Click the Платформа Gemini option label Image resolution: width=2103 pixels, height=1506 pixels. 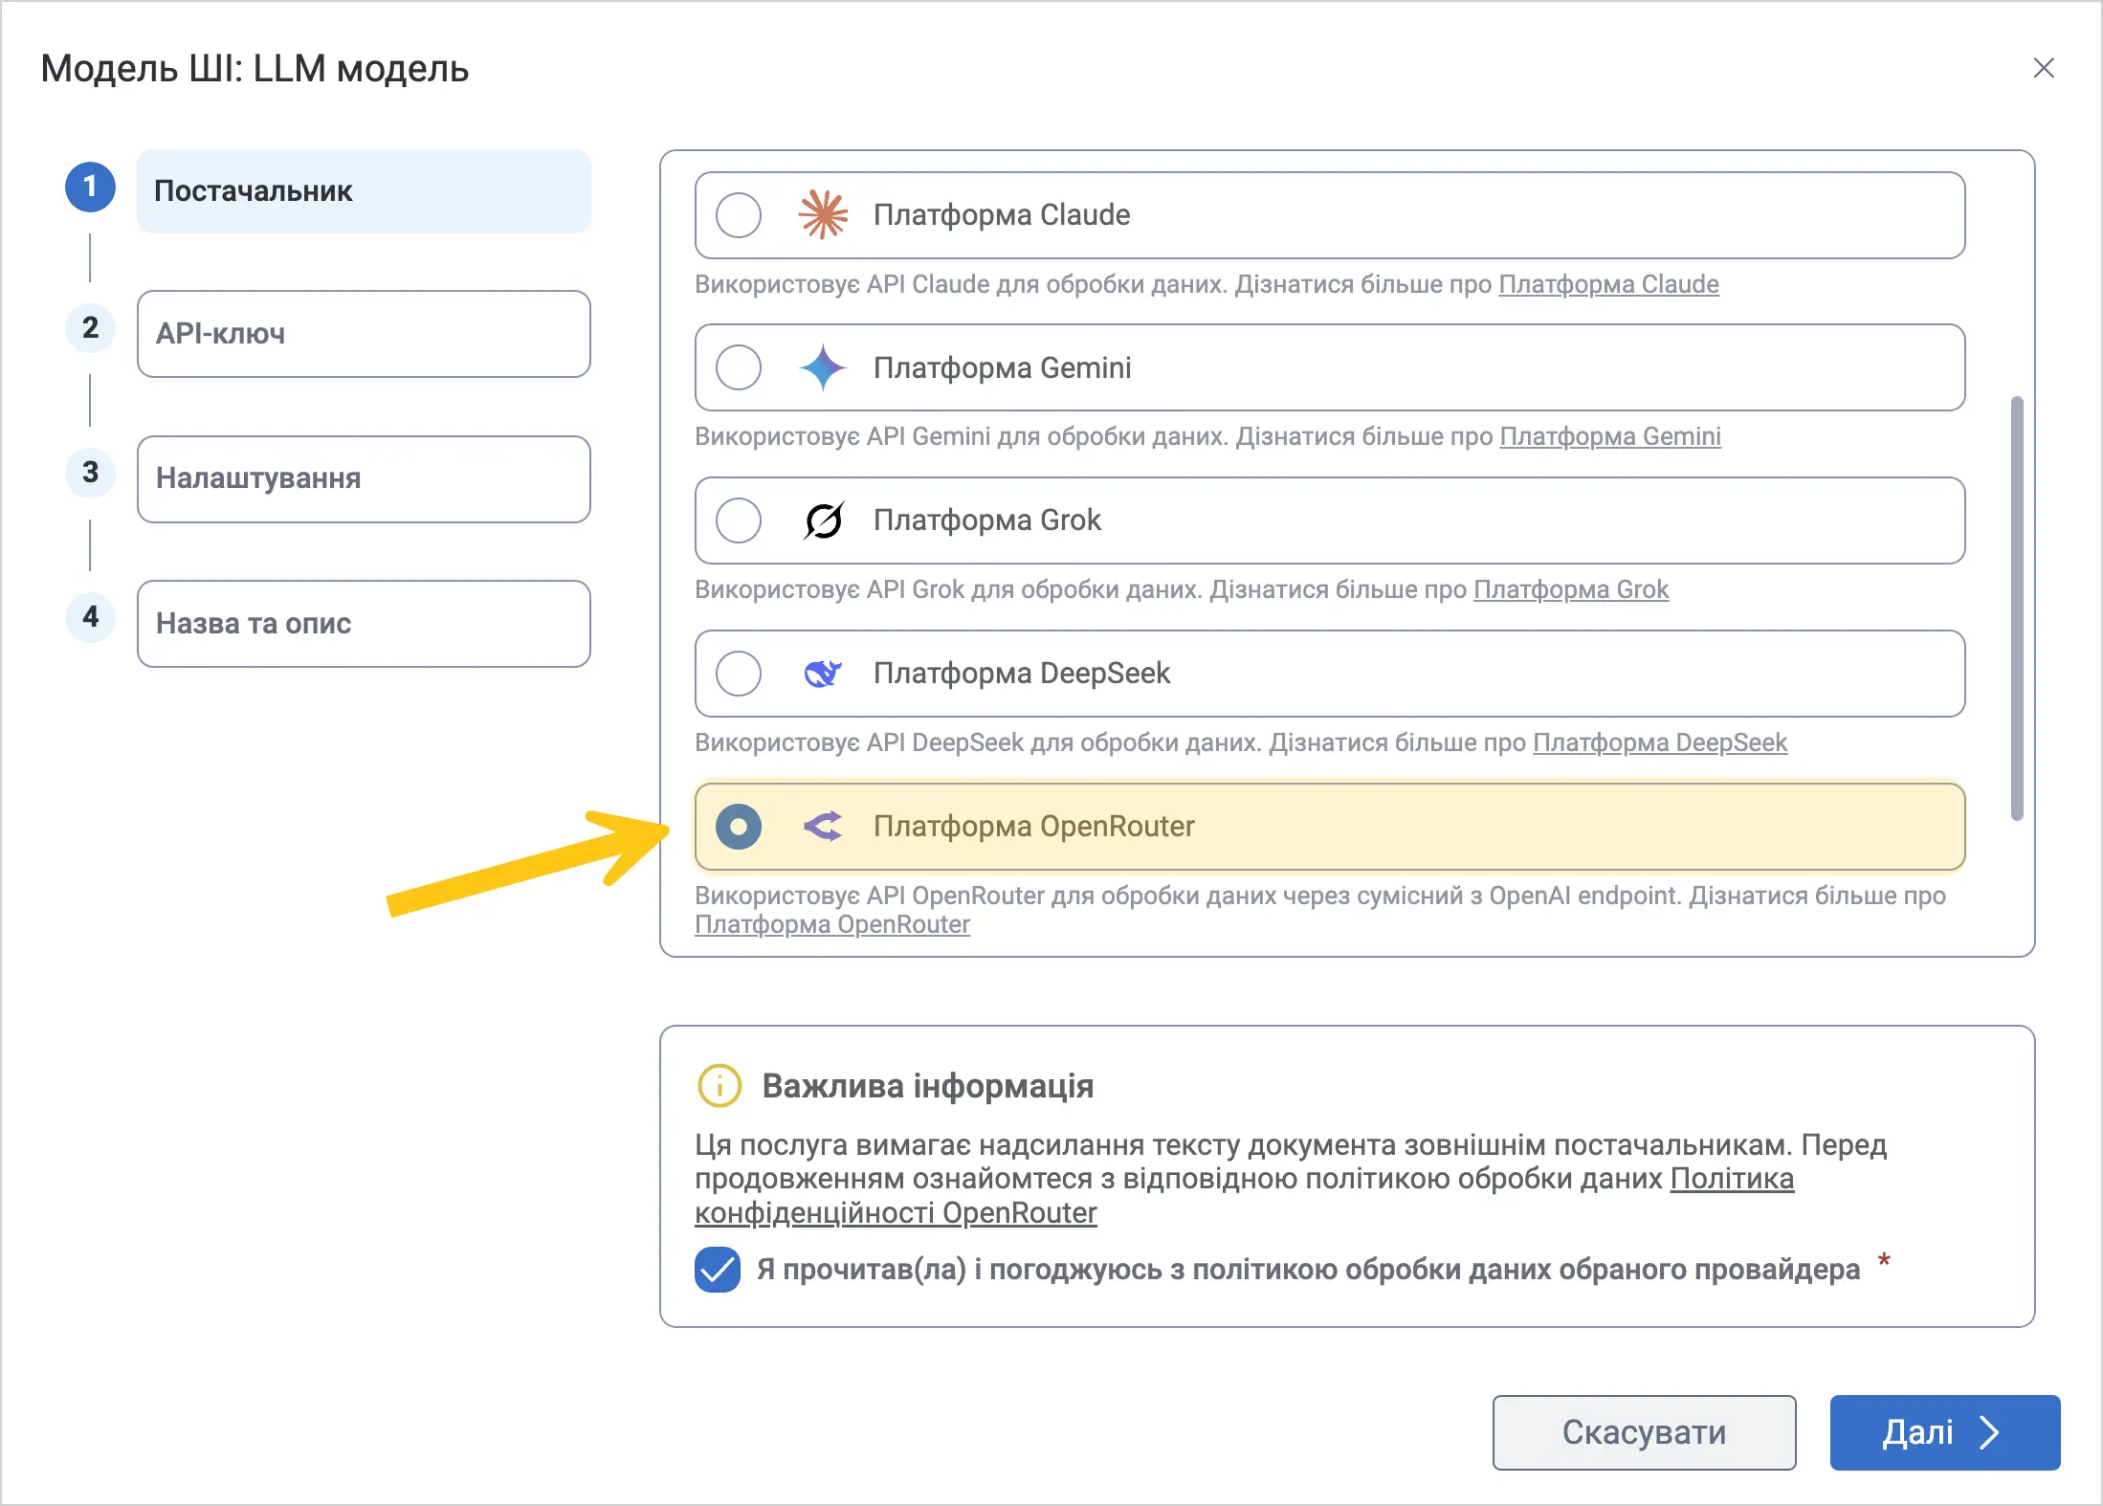coord(1003,367)
